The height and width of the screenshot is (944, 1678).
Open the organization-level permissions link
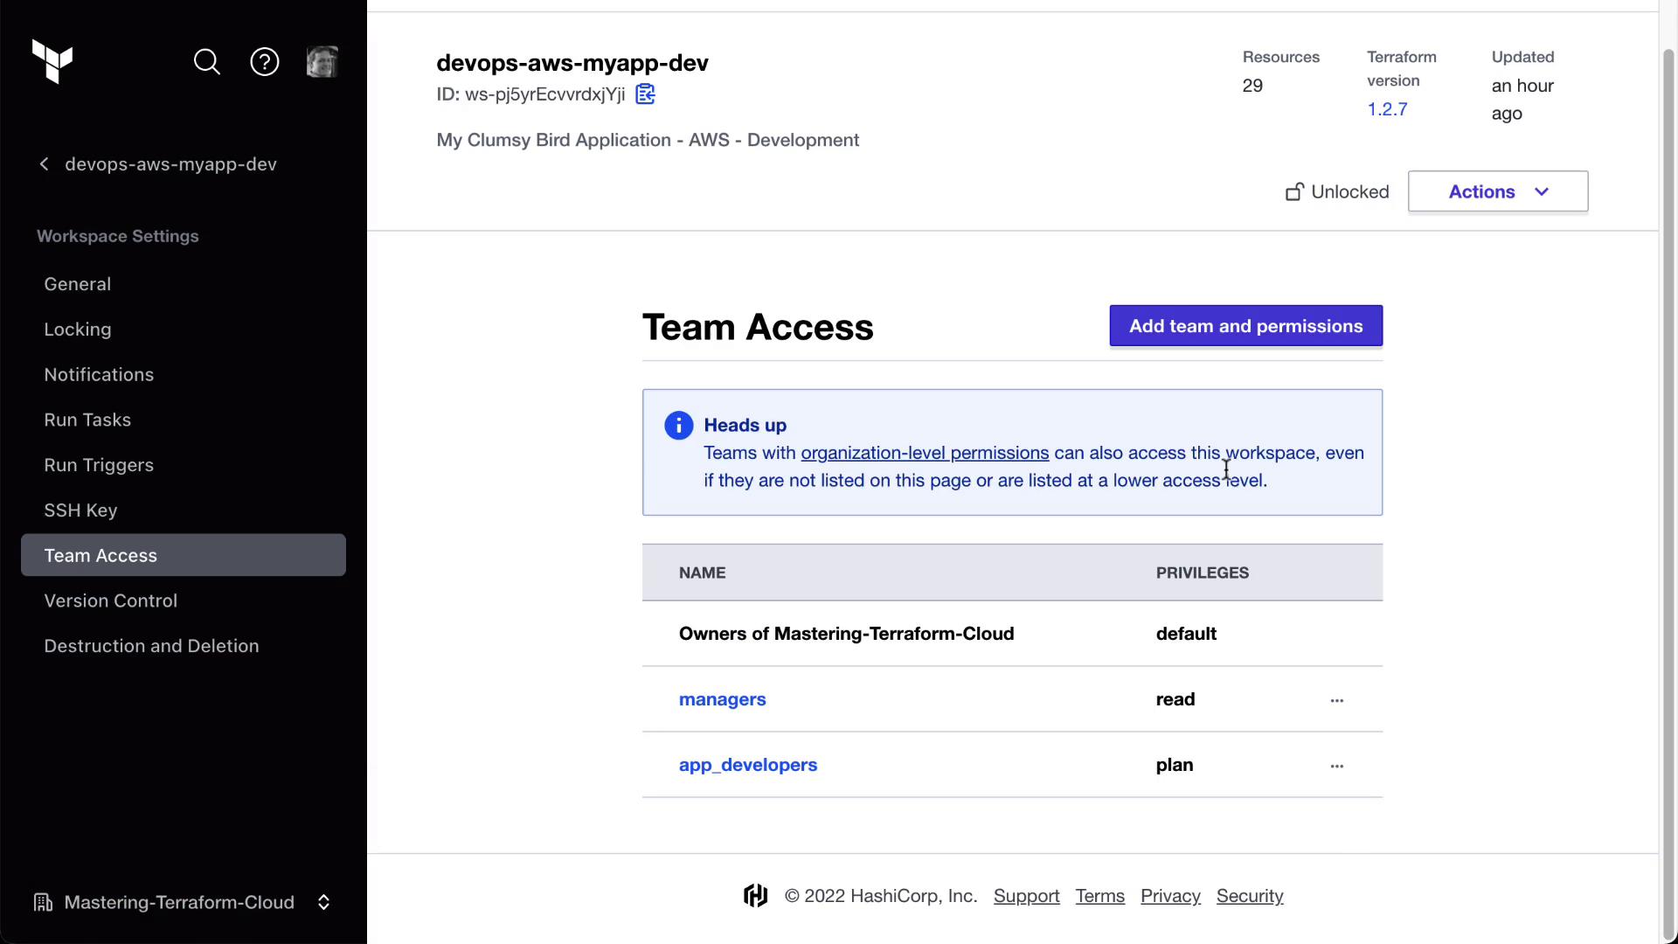click(x=925, y=453)
